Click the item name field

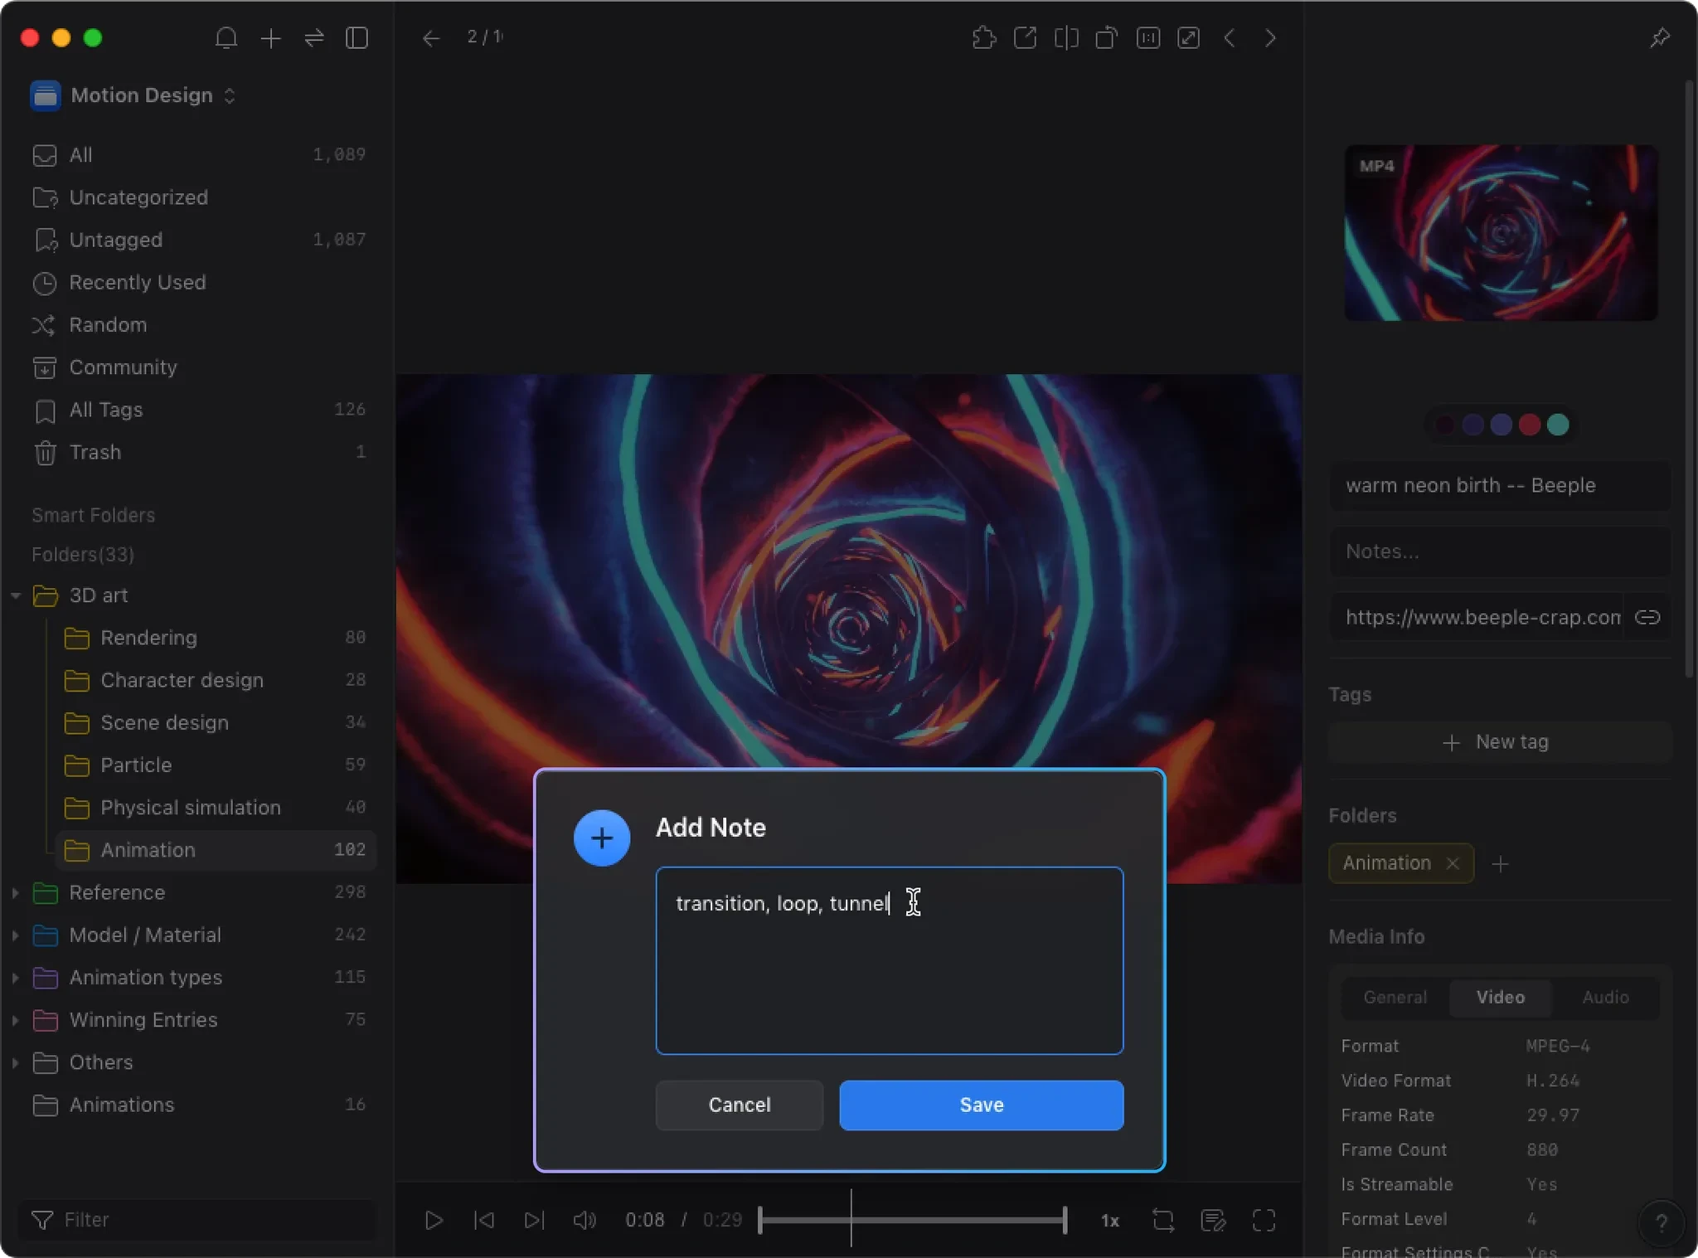[x=1500, y=486]
